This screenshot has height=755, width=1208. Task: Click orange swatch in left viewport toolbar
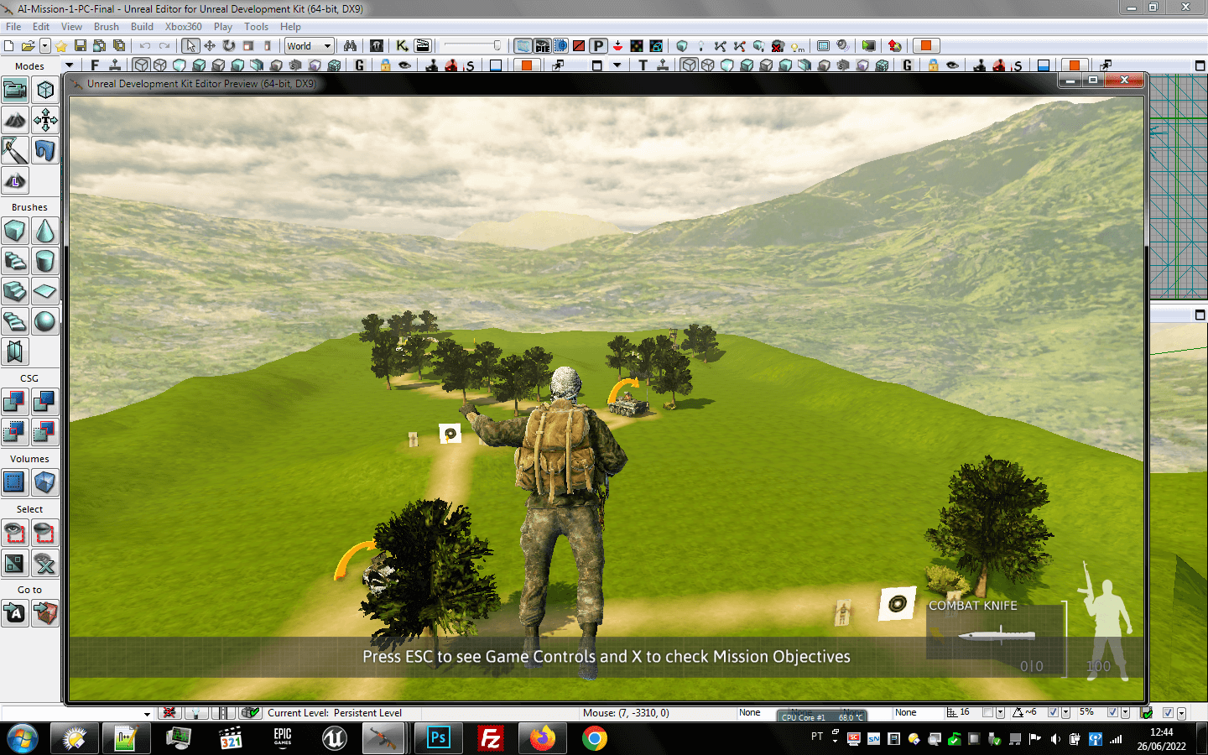click(526, 65)
